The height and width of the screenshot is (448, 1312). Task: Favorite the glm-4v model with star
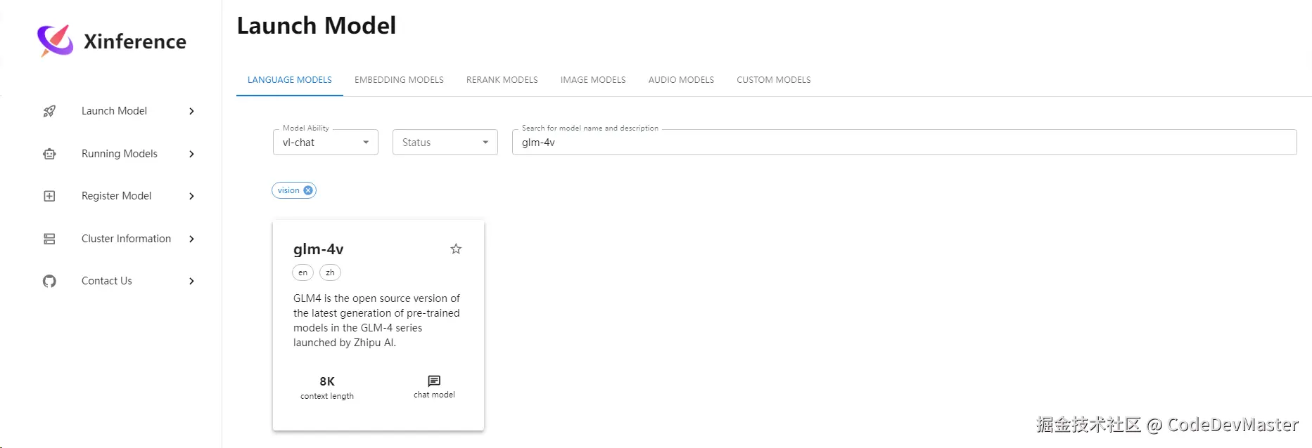point(456,249)
